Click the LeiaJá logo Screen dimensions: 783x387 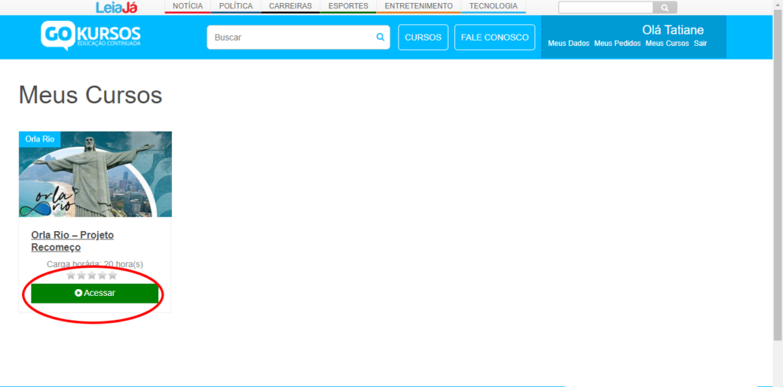coord(117,7)
